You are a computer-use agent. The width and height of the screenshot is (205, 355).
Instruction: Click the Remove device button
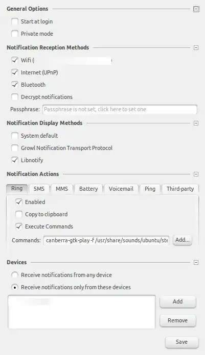(177, 321)
